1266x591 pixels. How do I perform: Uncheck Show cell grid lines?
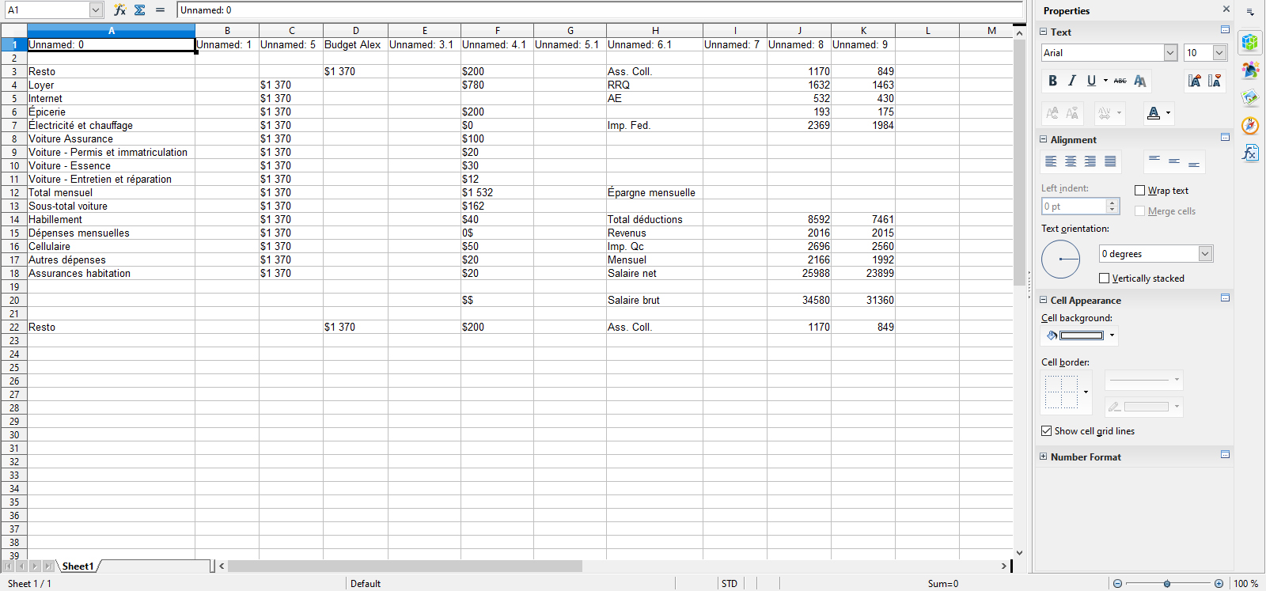click(x=1047, y=431)
